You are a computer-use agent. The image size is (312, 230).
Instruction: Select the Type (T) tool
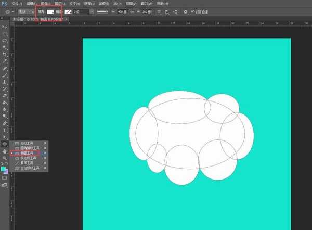5,130
